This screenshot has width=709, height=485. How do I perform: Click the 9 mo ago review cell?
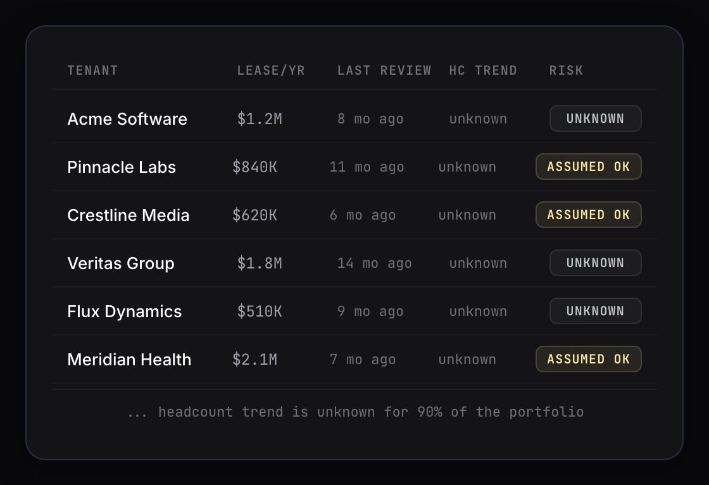point(370,312)
